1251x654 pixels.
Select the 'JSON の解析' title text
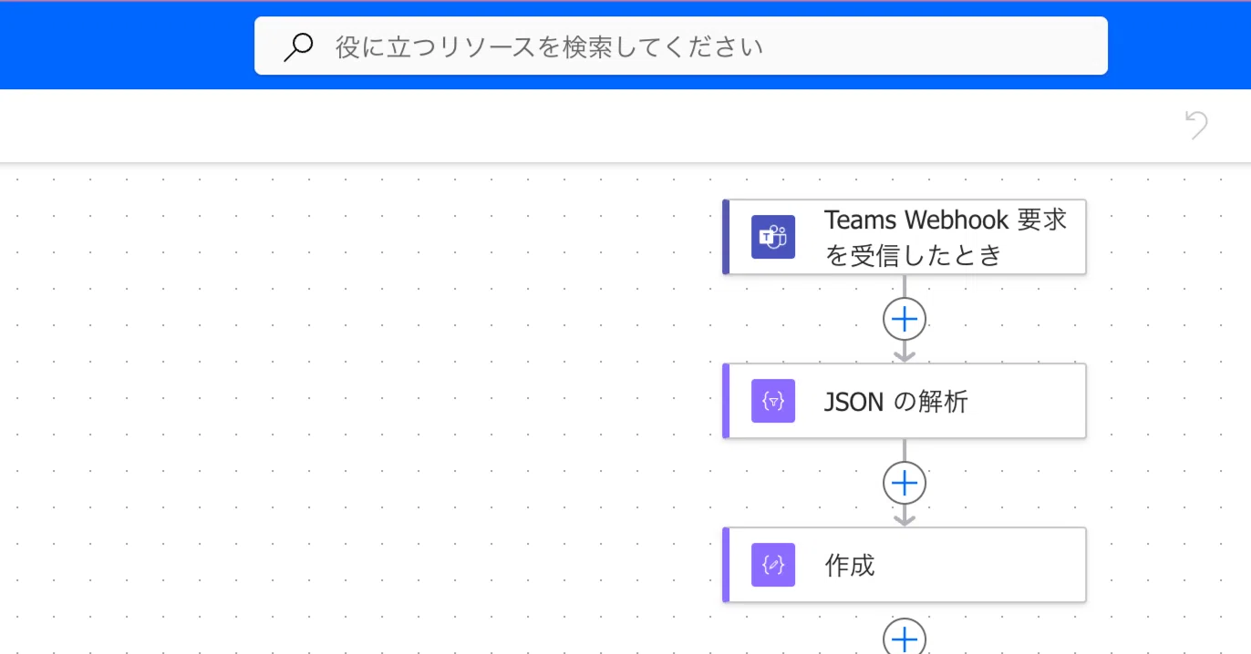pyautogui.click(x=896, y=401)
